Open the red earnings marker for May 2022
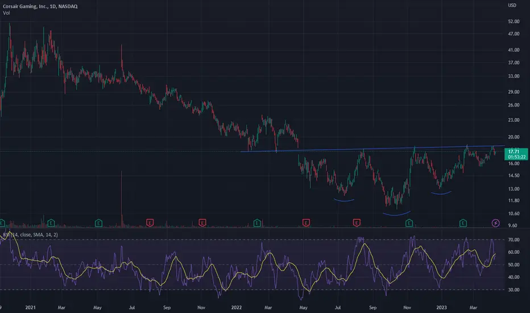Image resolution: width=530 pixels, height=313 pixels. pos(306,223)
